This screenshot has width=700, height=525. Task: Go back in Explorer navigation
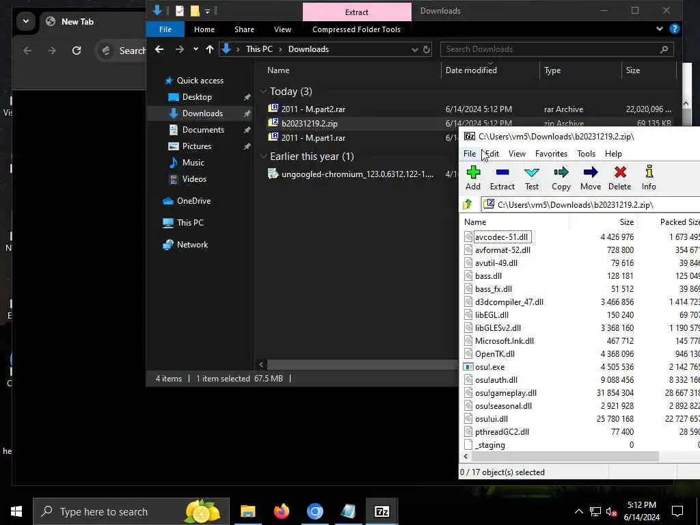click(x=159, y=49)
